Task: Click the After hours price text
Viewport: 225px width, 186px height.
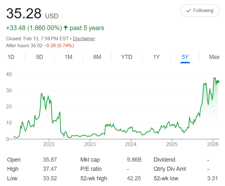Action: click(40, 46)
